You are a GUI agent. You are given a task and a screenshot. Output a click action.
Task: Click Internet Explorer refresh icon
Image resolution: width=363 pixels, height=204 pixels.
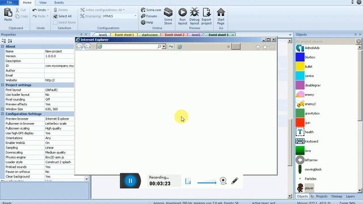(171, 46)
